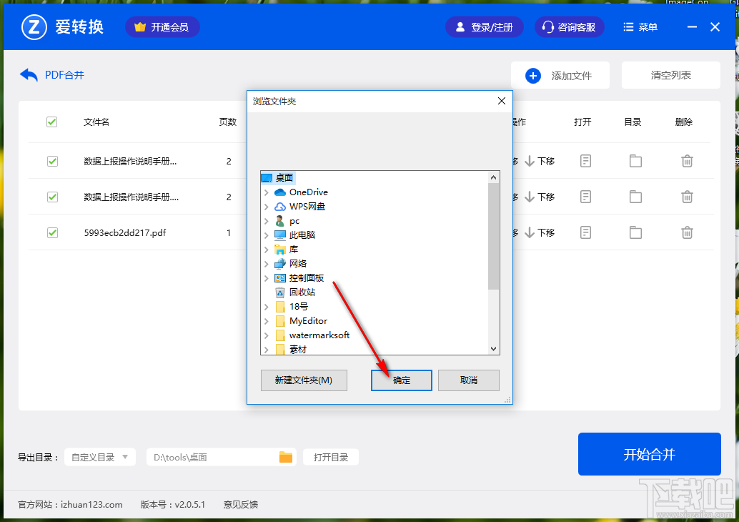Delete 5993ecb2dd217.pdf using its trash icon

coord(687,232)
